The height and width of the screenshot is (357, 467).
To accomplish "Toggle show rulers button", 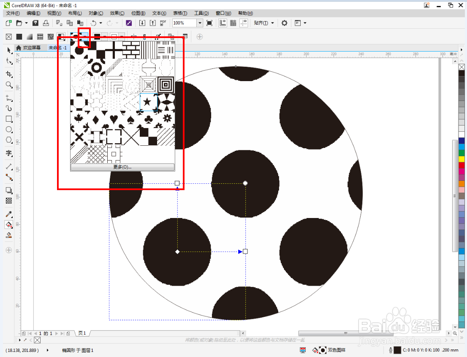I will click(x=223, y=23).
